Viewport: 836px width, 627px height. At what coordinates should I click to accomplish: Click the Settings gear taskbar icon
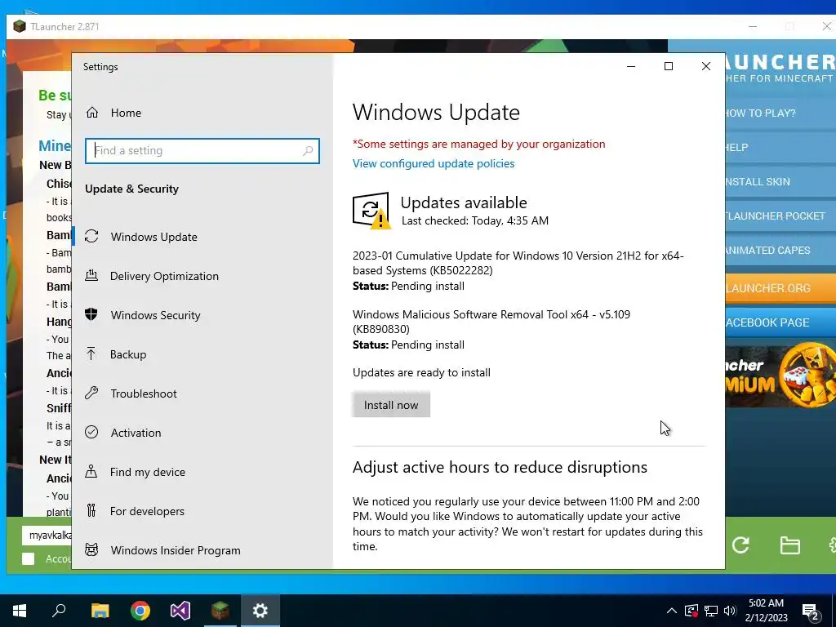tap(260, 611)
